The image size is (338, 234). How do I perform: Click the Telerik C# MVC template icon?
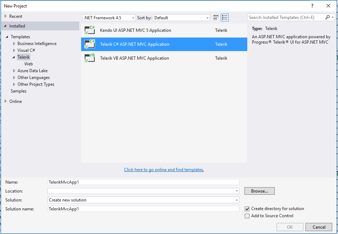(x=89, y=44)
